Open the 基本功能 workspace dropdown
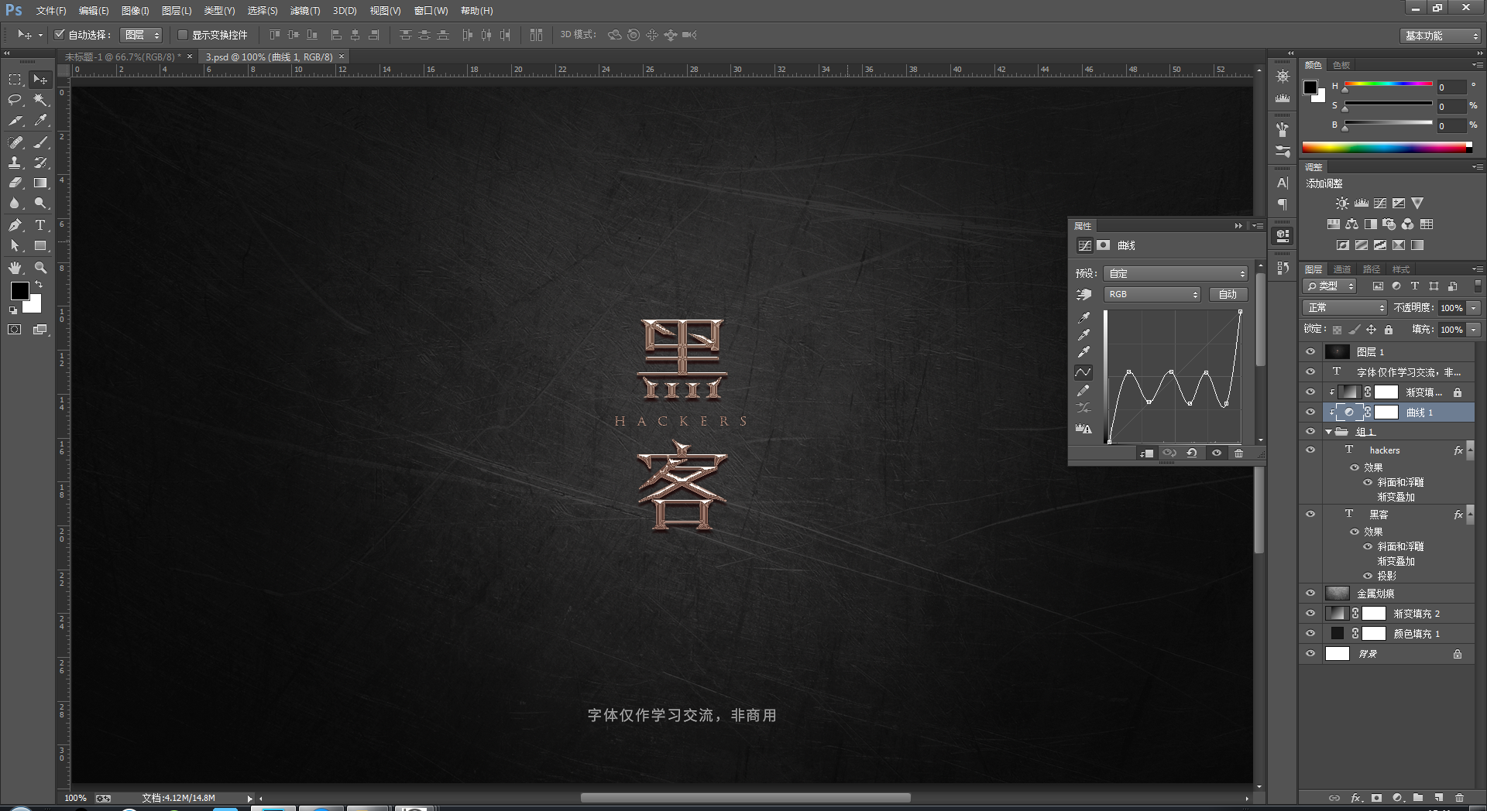Viewport: 1487px width, 811px height. click(x=1441, y=36)
